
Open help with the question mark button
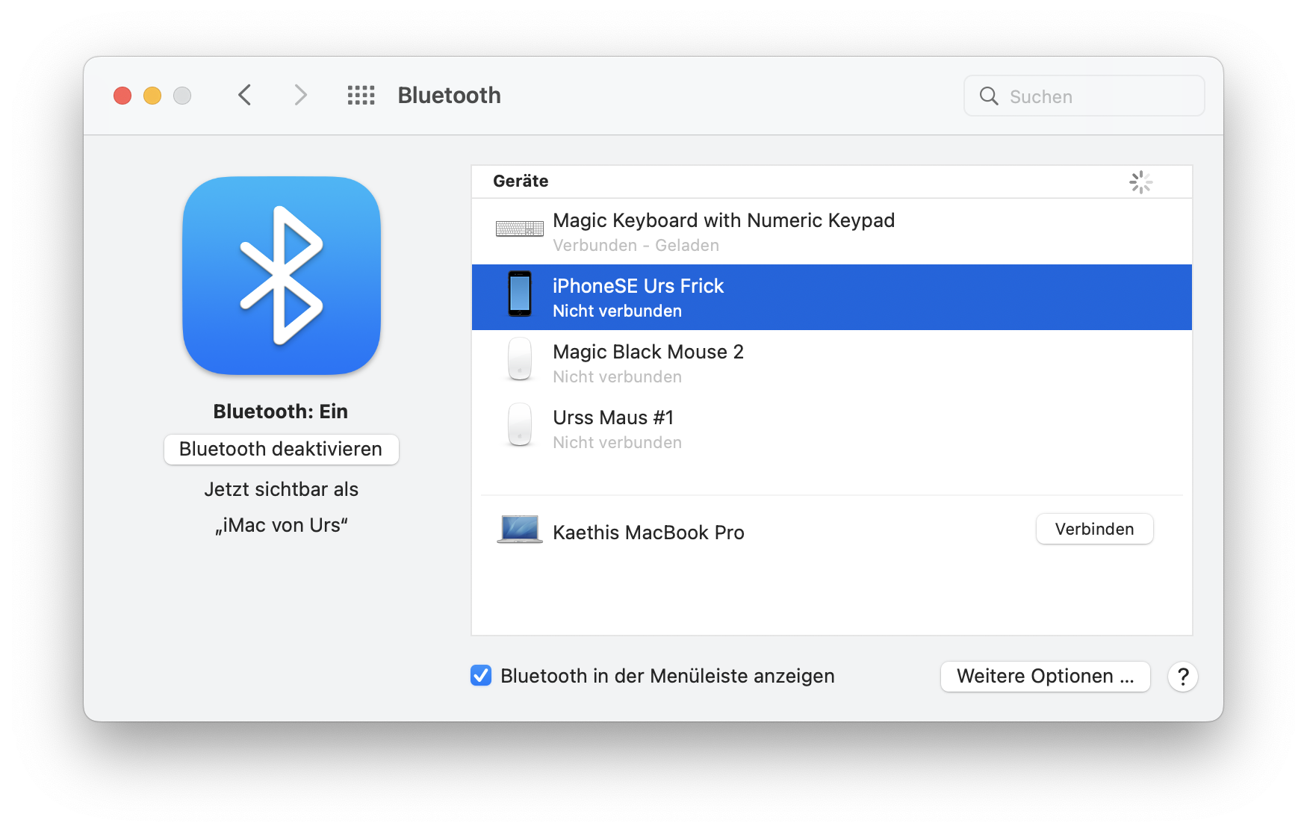click(x=1183, y=677)
